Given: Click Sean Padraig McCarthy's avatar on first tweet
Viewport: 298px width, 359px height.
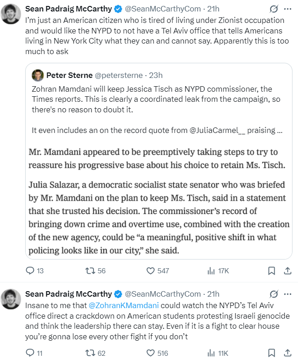Looking at the screenshot, I should tap(11, 14).
